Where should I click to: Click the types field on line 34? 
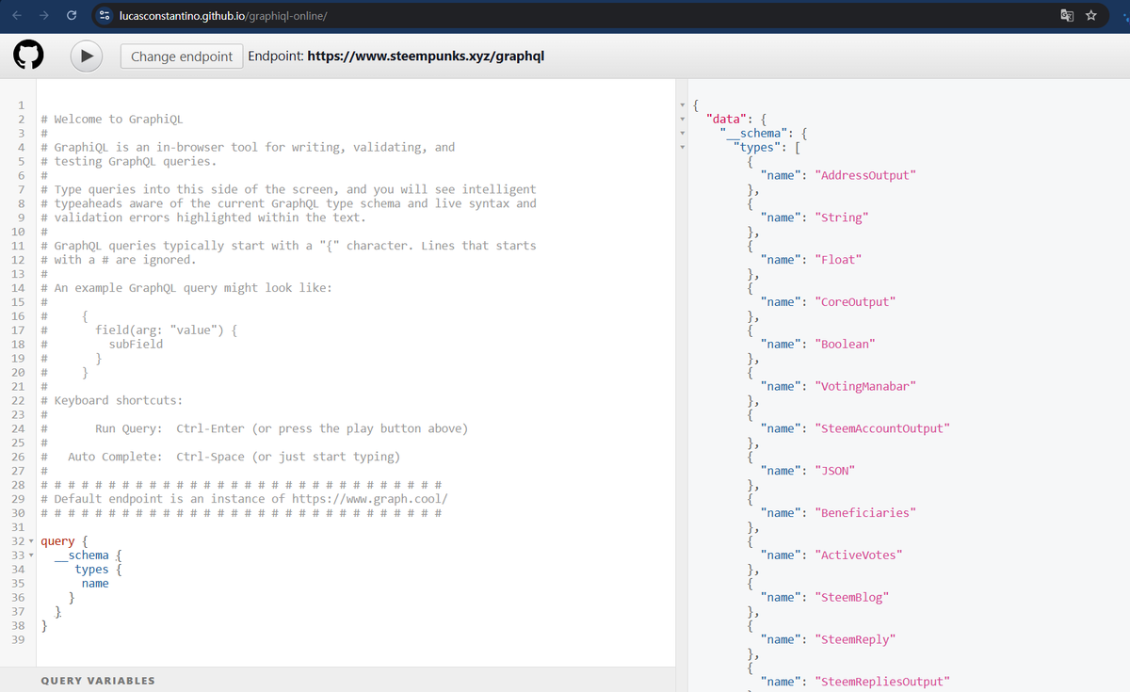pyautogui.click(x=92, y=569)
